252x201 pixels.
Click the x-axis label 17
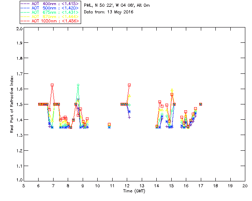pos(201,186)
